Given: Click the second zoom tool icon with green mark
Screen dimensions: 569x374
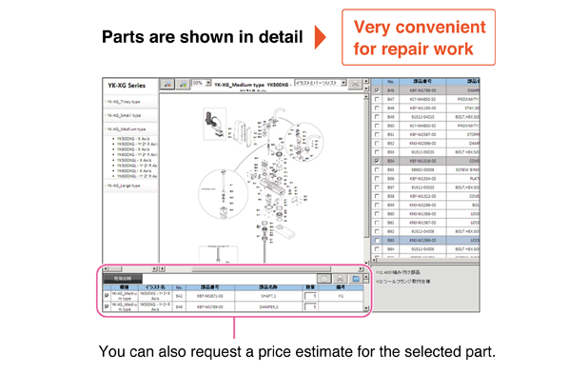Looking at the screenshot, I should (184, 85).
